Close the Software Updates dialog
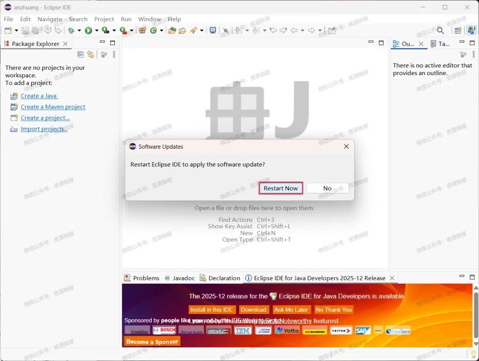Image resolution: width=479 pixels, height=361 pixels. point(346,146)
